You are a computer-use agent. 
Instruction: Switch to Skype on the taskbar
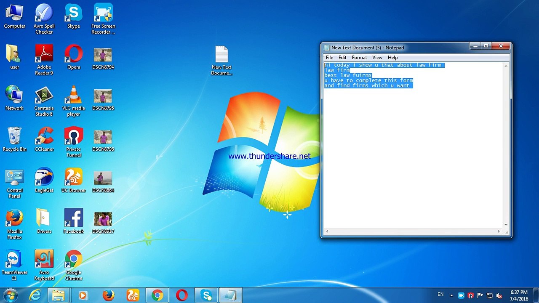point(206,295)
